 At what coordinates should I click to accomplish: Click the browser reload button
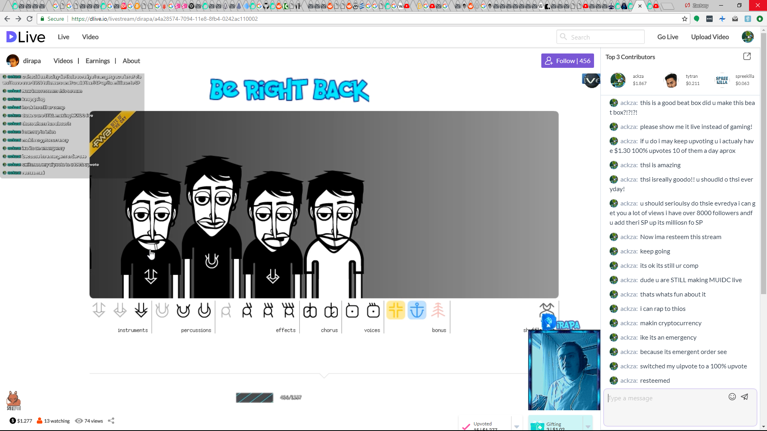pyautogui.click(x=30, y=19)
